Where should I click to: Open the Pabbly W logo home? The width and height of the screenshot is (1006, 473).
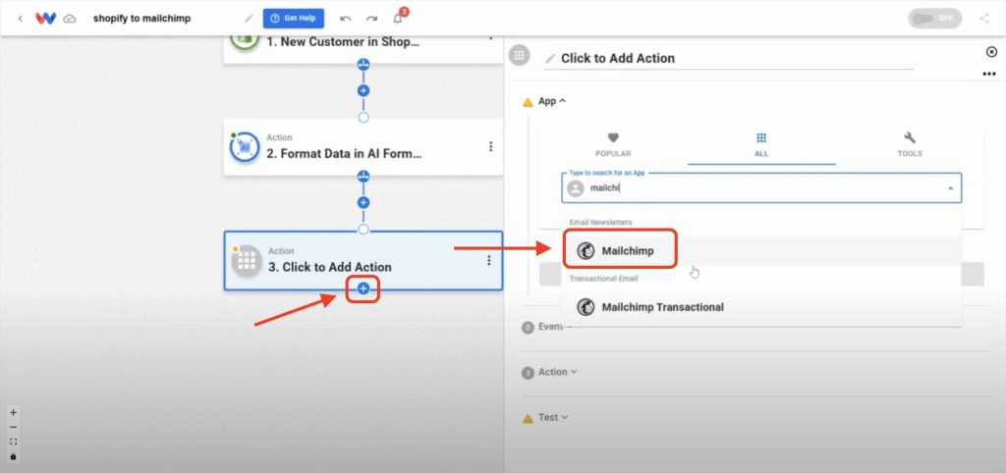(45, 19)
